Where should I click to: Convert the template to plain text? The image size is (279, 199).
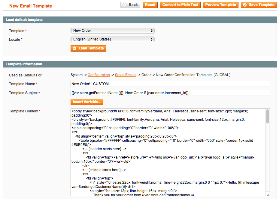(180, 5)
